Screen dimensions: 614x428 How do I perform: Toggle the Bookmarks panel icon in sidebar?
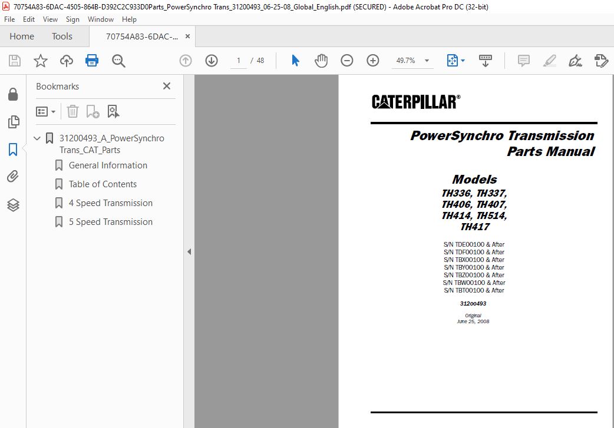(13, 149)
